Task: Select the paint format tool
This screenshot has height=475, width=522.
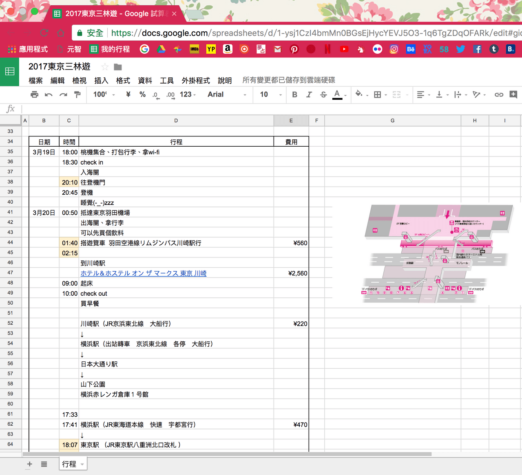Action: click(x=77, y=95)
